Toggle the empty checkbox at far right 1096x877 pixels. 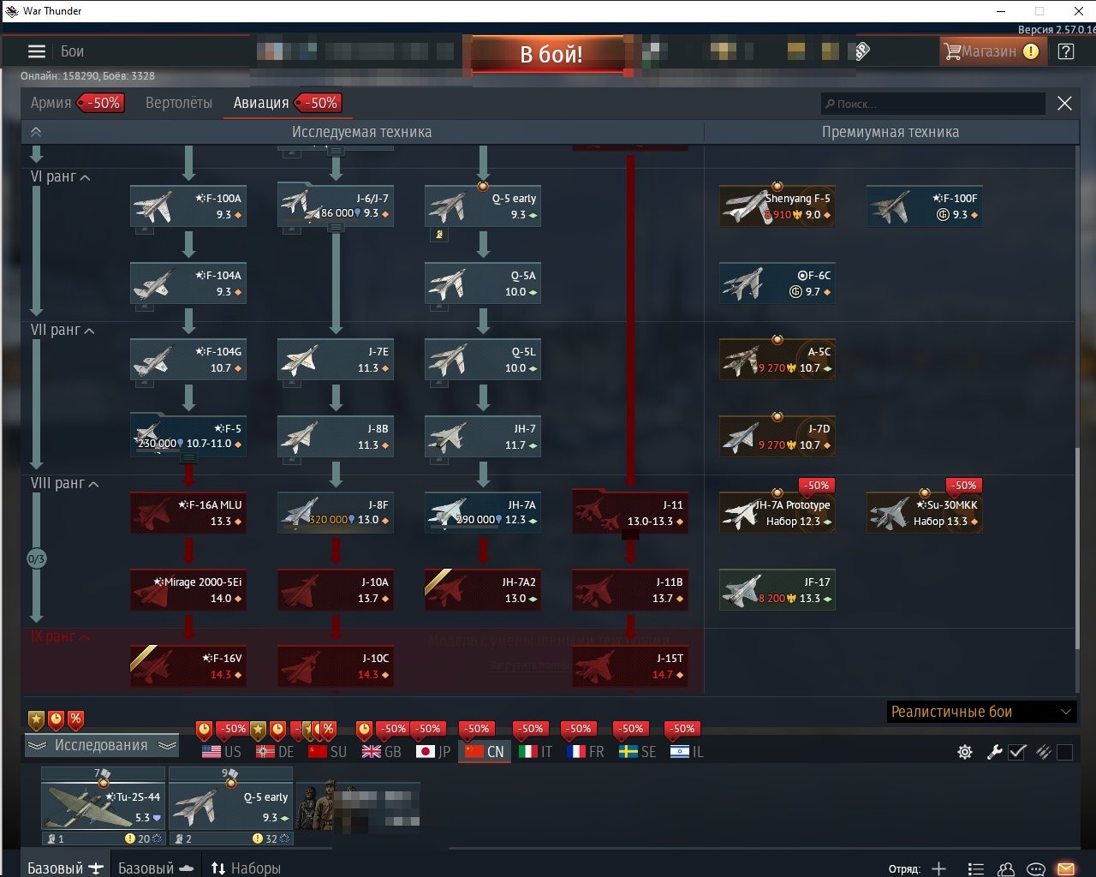(x=1064, y=752)
